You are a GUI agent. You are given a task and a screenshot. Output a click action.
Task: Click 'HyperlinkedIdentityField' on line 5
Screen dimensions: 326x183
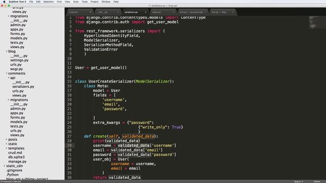click(111, 36)
